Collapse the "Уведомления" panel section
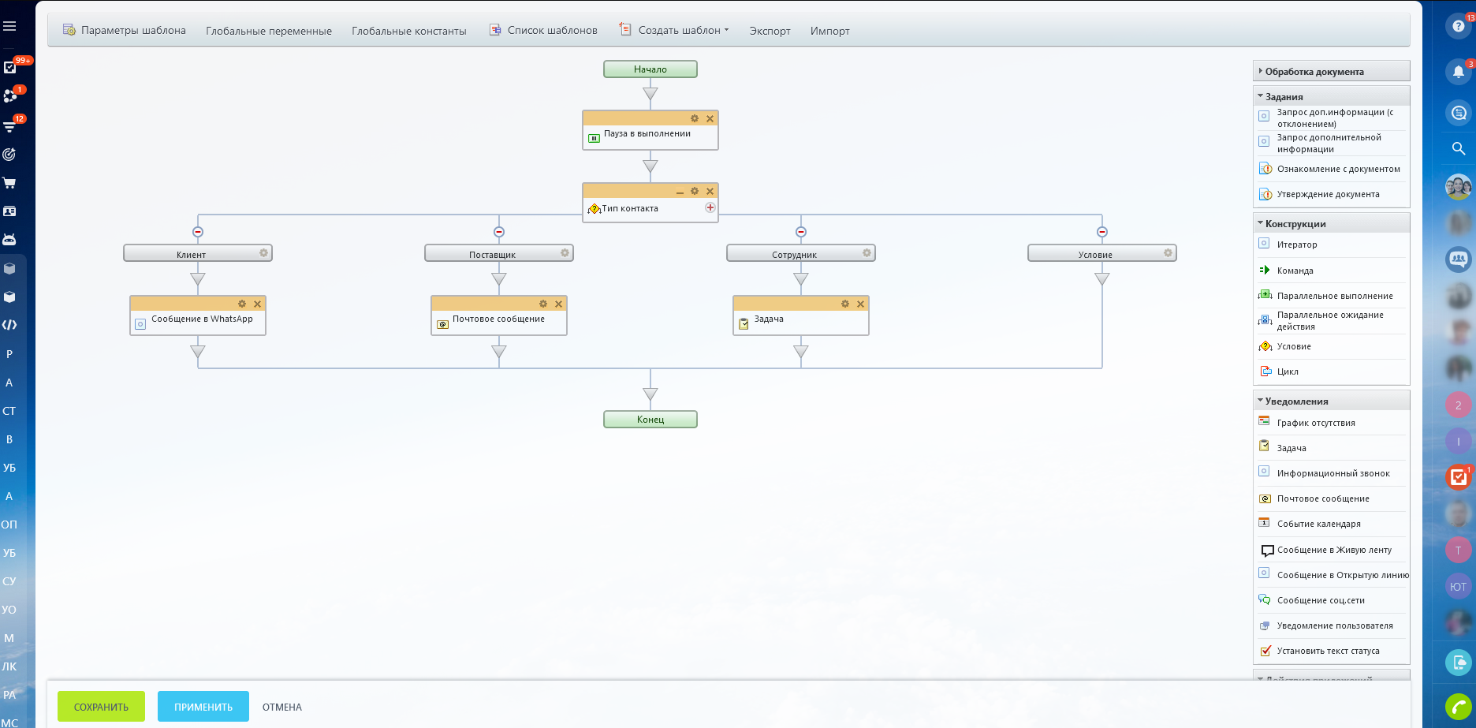Screen dimensions: 1476x728 [x=1296, y=401]
